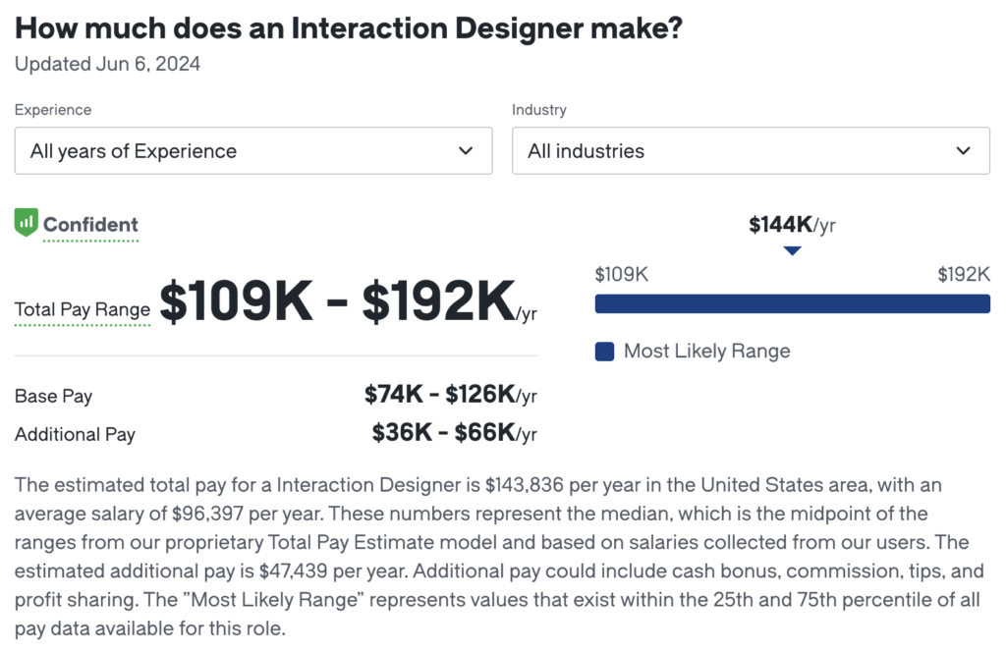Click the Additional Pay row label
The image size is (1006, 653).
click(x=75, y=434)
